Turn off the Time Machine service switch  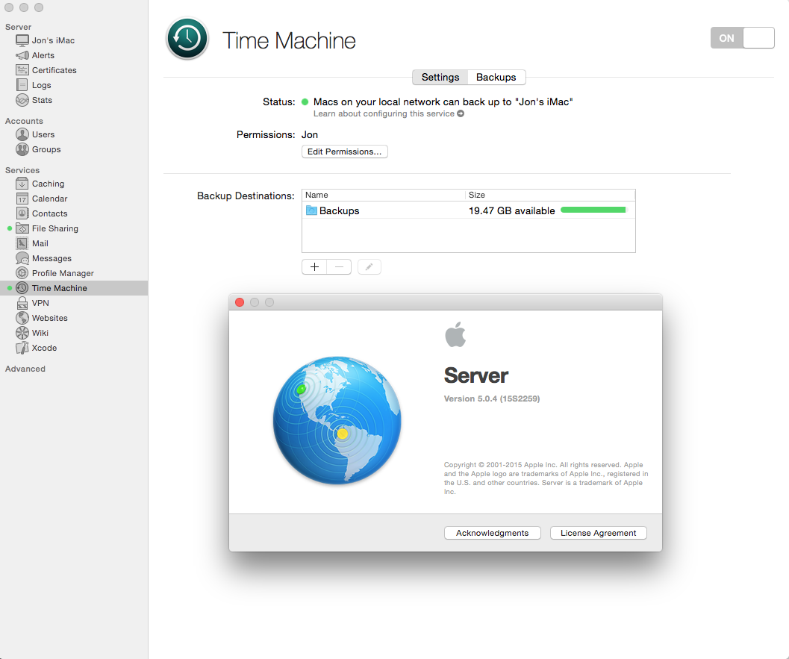pos(742,38)
